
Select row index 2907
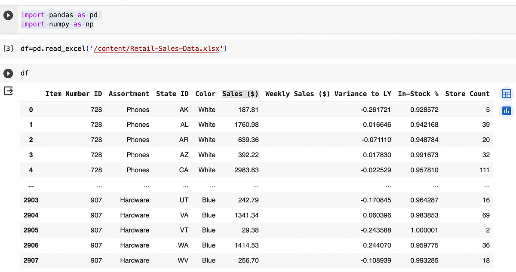[x=31, y=260]
